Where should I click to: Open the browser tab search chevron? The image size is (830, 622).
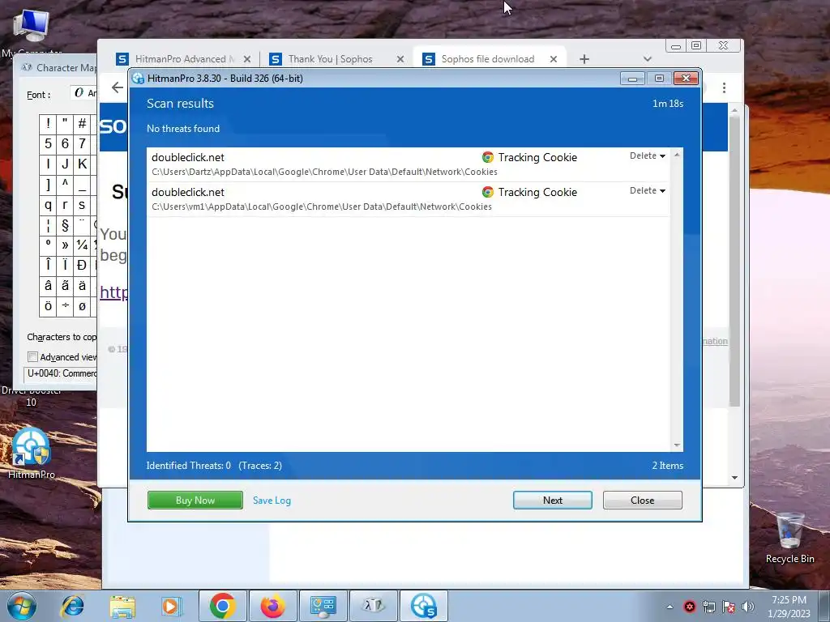pos(647,58)
